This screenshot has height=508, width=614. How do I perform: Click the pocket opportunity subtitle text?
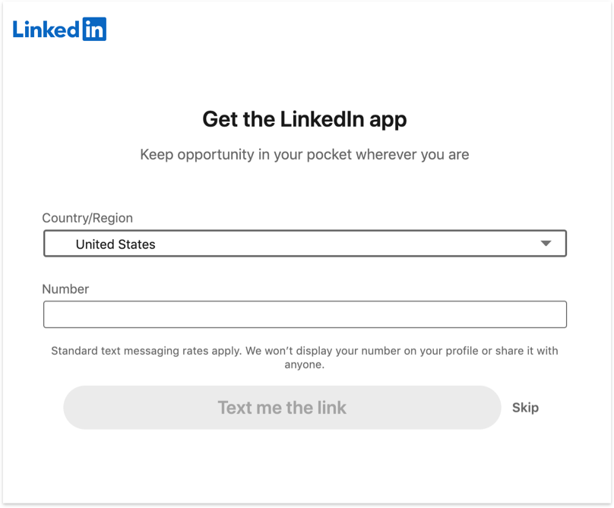pyautogui.click(x=304, y=154)
